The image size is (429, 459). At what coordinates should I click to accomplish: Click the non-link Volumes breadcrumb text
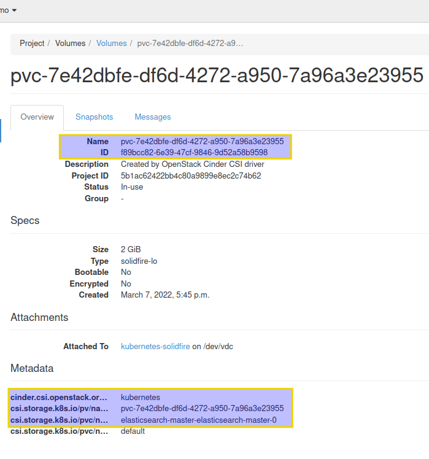tap(71, 44)
